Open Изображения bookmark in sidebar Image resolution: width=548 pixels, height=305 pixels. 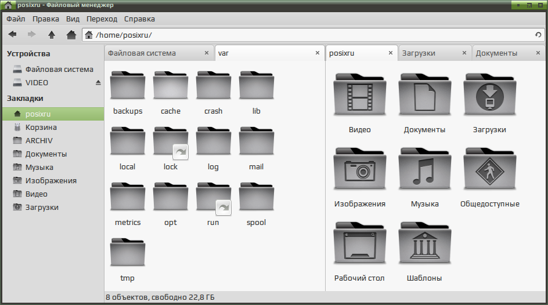tap(53, 181)
